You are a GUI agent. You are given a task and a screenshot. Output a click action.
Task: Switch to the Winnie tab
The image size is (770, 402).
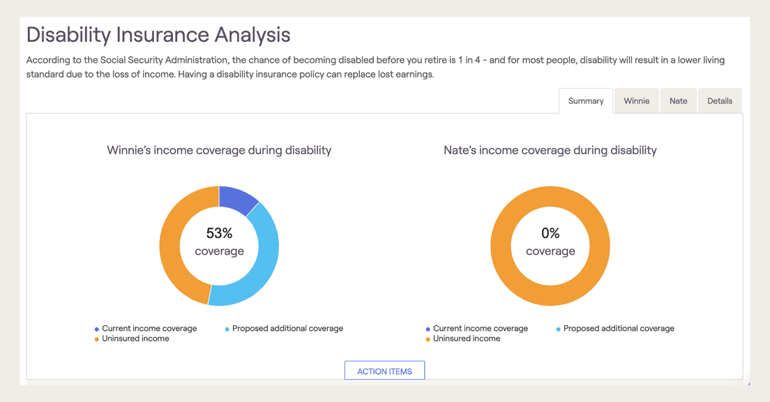click(636, 100)
